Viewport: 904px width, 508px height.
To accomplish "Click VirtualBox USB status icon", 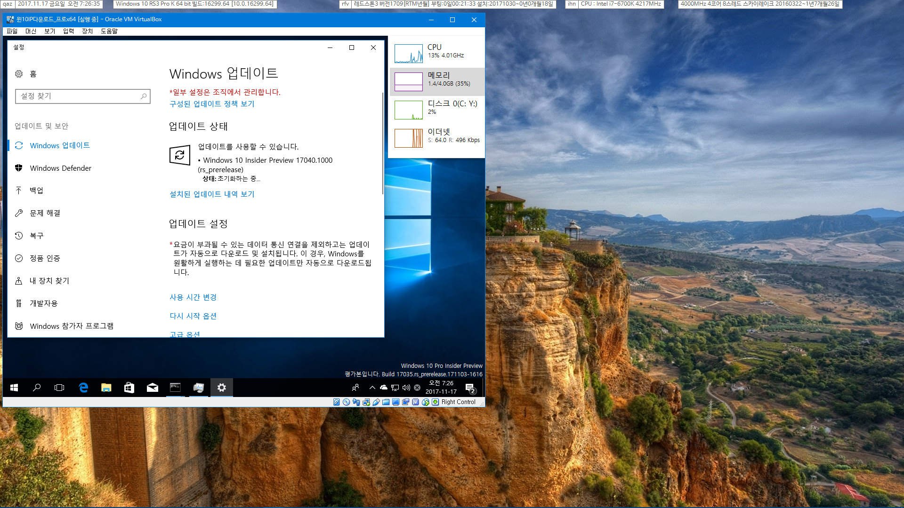I will tap(376, 402).
